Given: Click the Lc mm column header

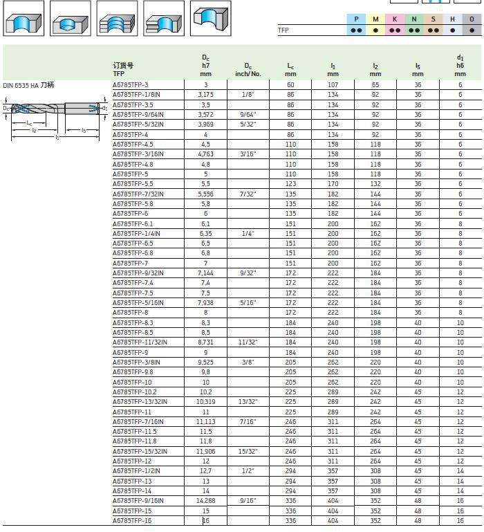Looking at the screenshot, I should tap(290, 70).
